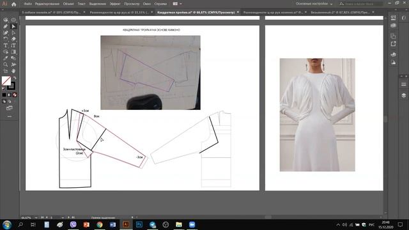Enable Draw Behind mode
This screenshot has width=409, height=230.
coord(10,102)
